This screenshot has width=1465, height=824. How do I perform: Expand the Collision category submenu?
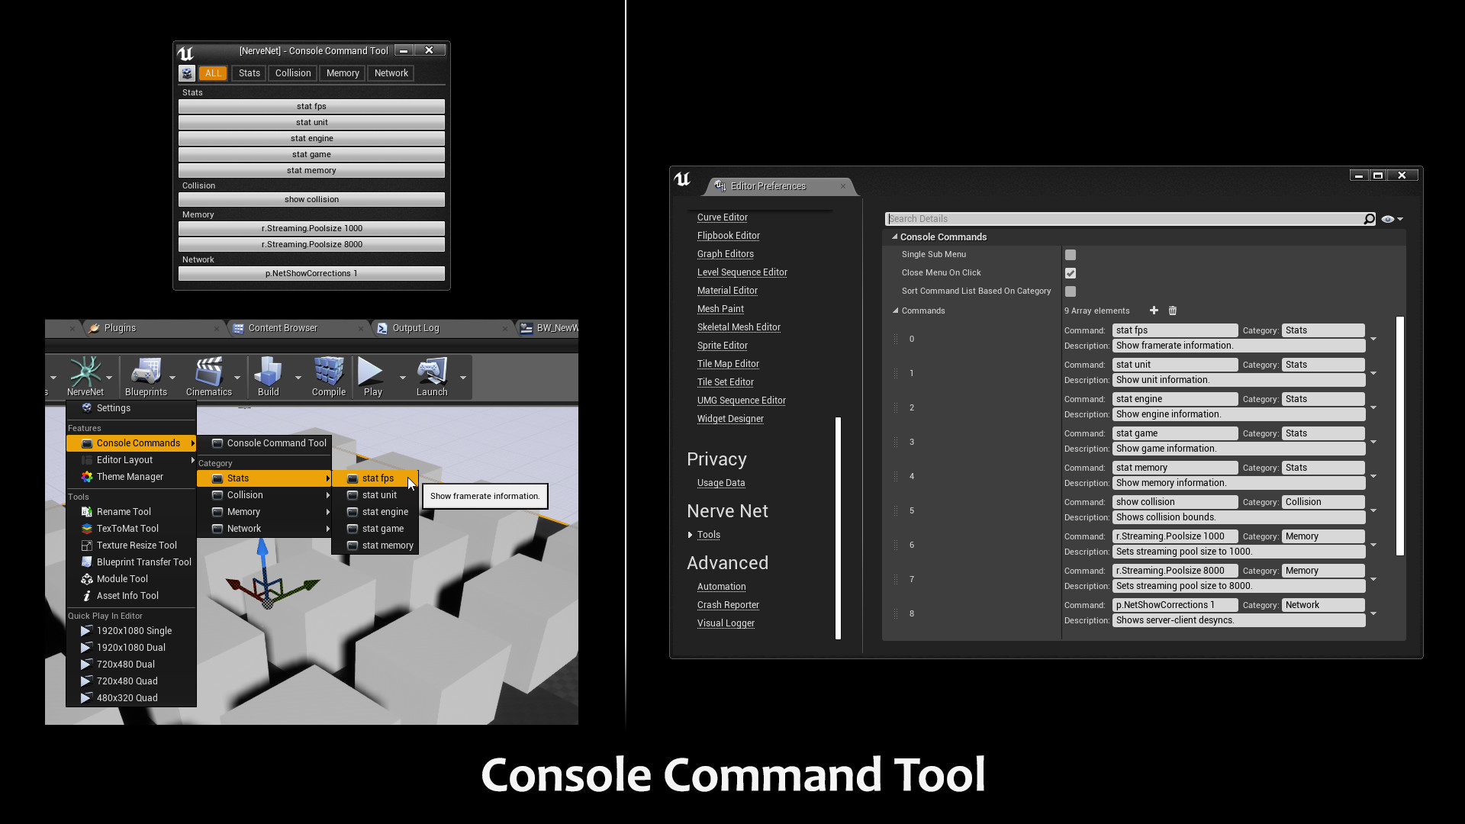pos(265,495)
